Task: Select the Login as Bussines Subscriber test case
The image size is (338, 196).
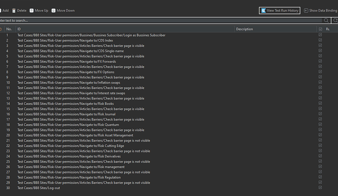Action: [x=92, y=35]
